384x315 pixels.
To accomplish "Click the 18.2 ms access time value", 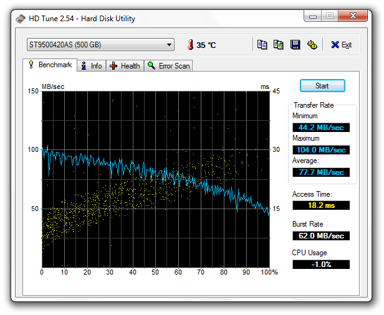I will tap(321, 205).
